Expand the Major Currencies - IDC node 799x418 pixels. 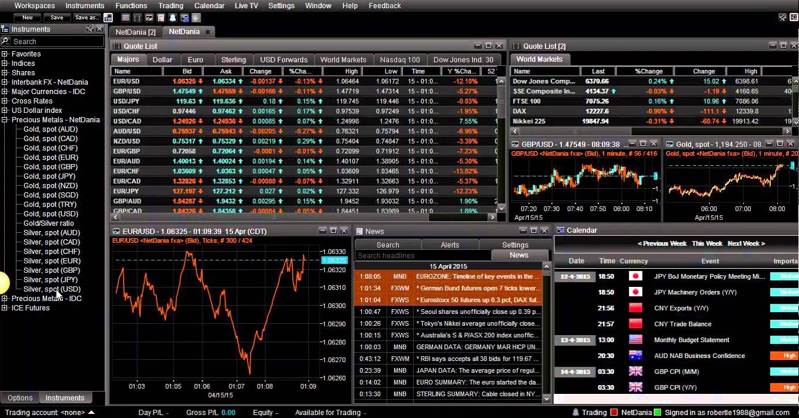pos(5,92)
